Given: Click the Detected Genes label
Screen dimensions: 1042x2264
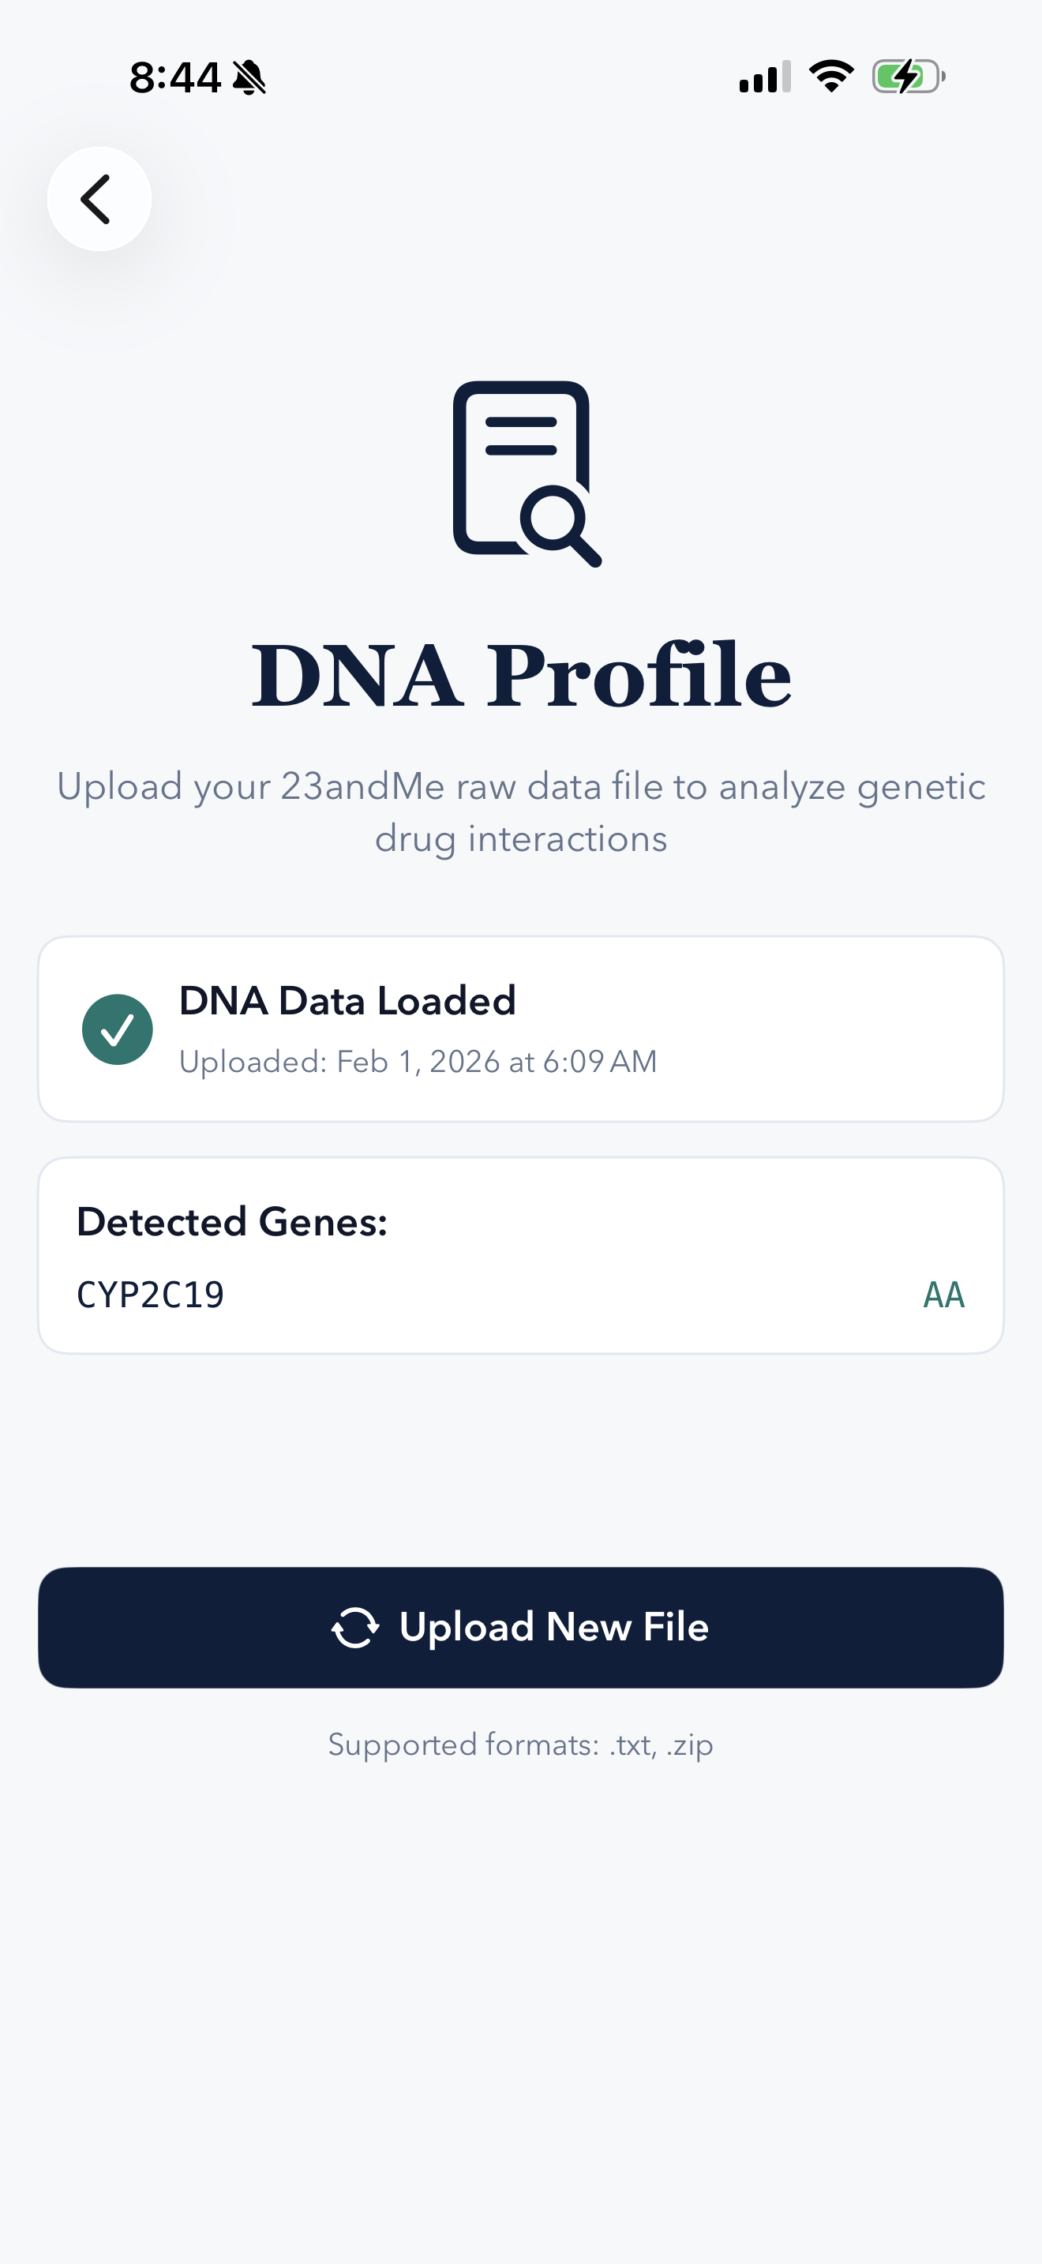Looking at the screenshot, I should 232,1222.
